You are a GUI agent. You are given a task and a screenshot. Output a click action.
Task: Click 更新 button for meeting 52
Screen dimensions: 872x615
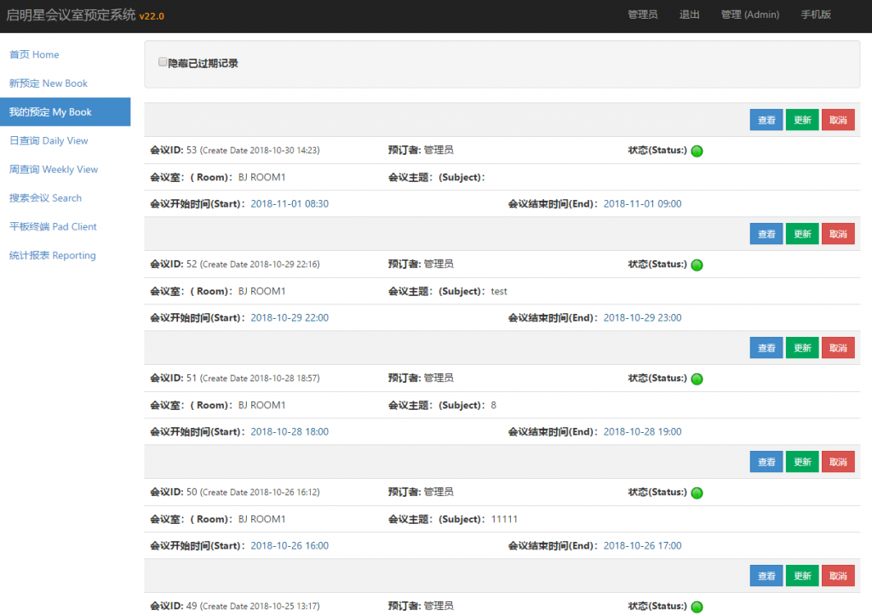[x=802, y=234]
